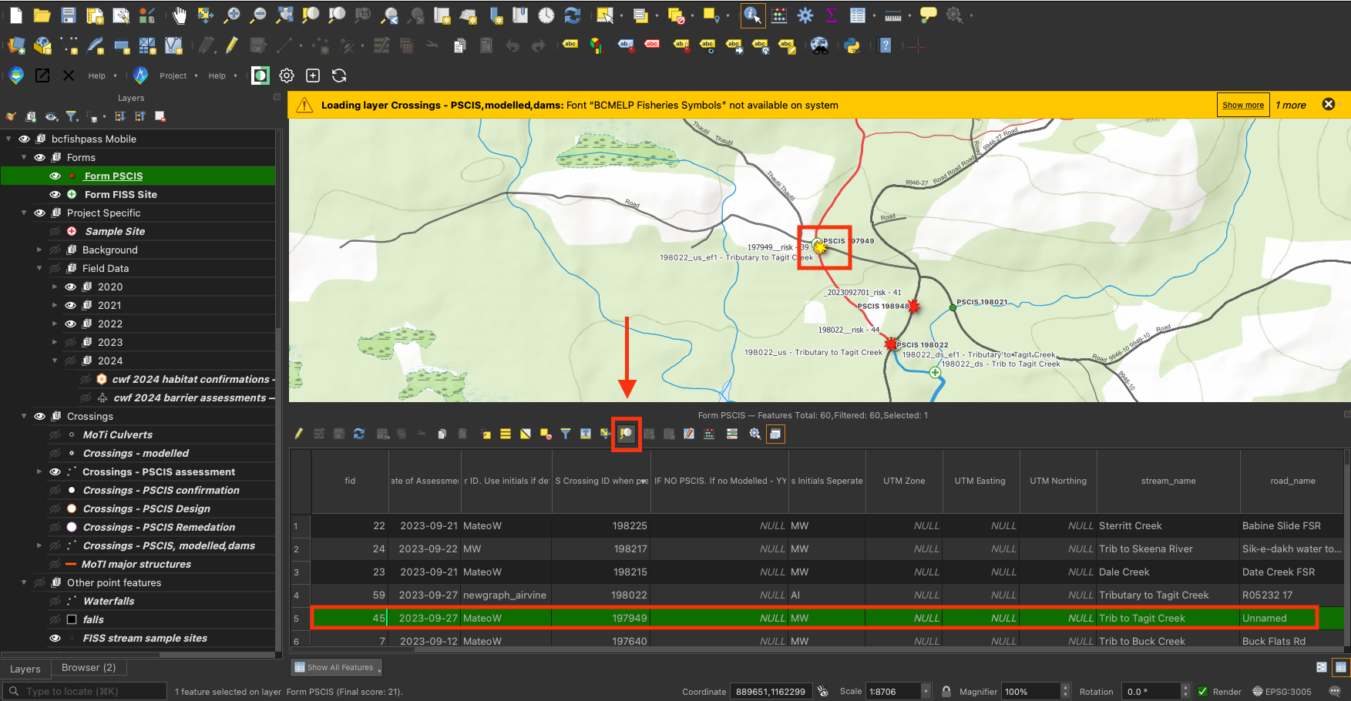The image size is (1351, 701).
Task: Show the statistical summary sigma icon
Action: pyautogui.click(x=832, y=15)
